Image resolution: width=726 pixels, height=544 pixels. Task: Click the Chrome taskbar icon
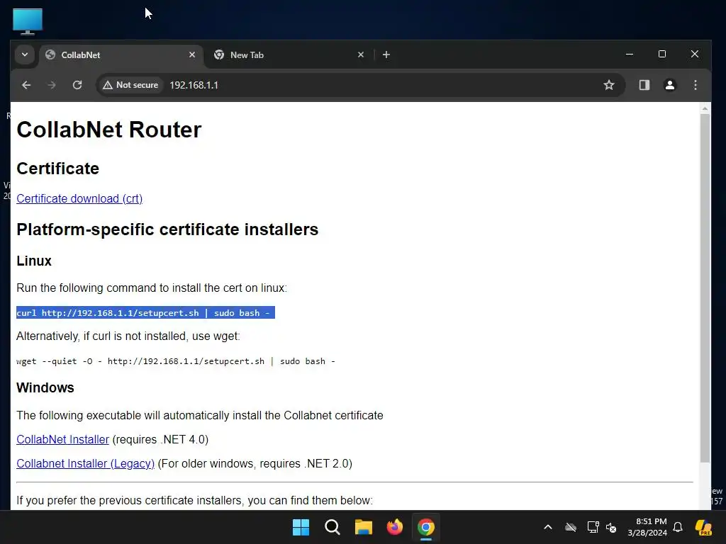point(426,527)
